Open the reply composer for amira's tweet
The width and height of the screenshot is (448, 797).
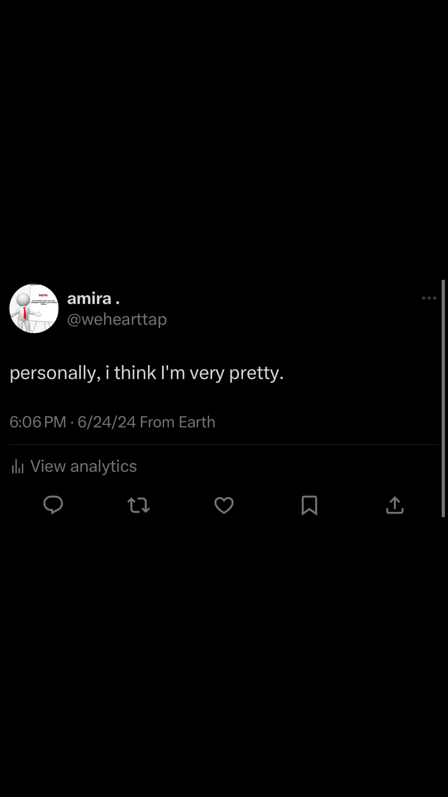point(54,505)
